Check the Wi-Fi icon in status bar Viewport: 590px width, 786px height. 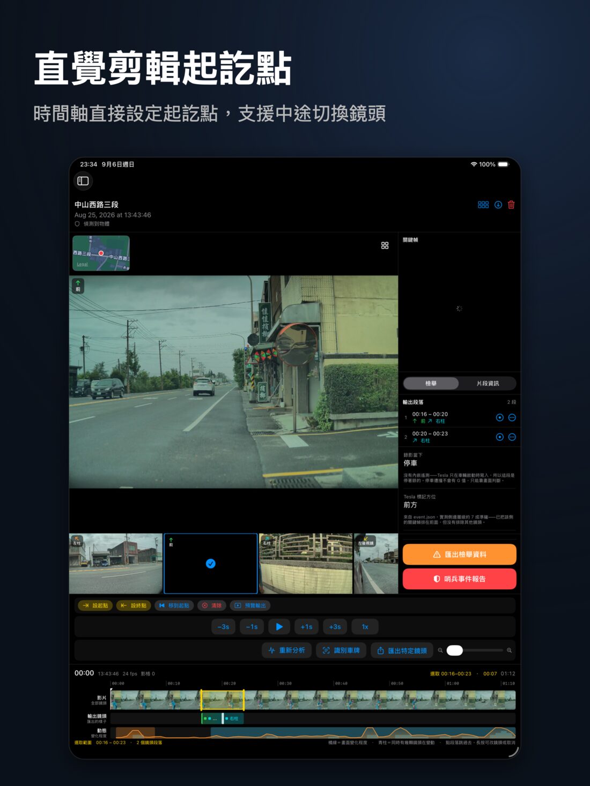click(474, 164)
